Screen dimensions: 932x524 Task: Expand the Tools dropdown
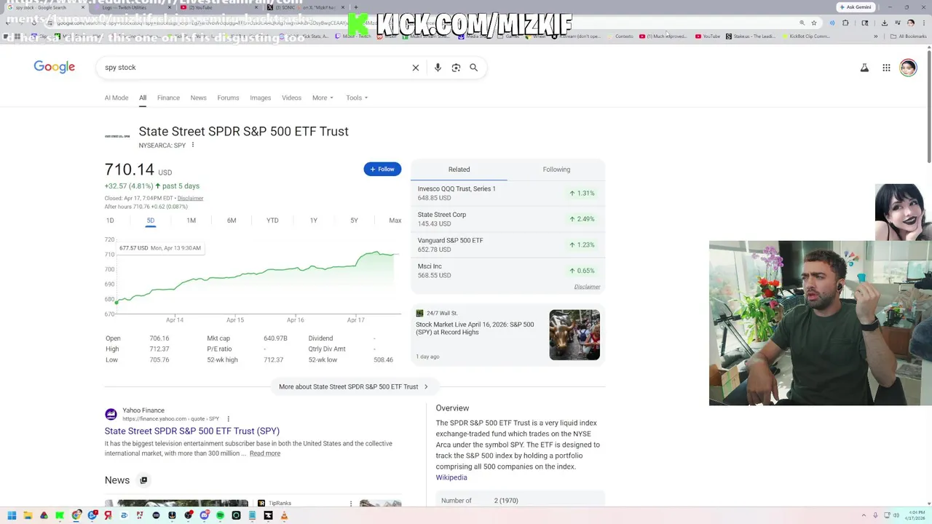(x=357, y=98)
